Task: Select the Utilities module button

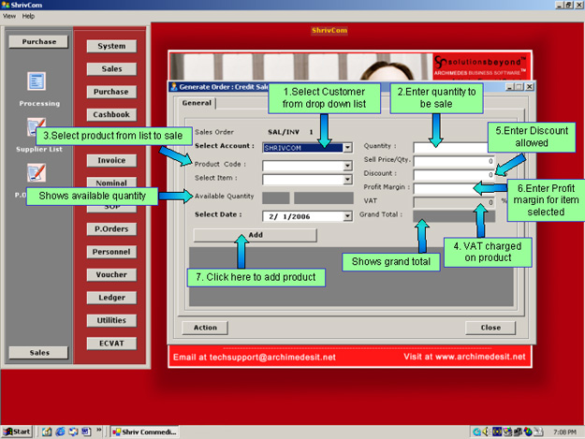Action: point(111,321)
